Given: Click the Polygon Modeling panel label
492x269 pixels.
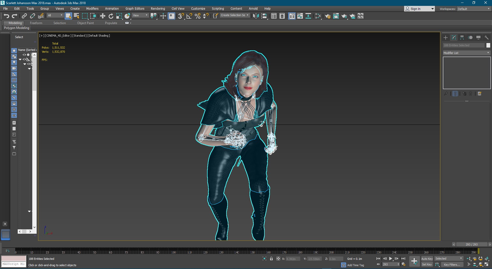Looking at the screenshot, I should (16, 28).
